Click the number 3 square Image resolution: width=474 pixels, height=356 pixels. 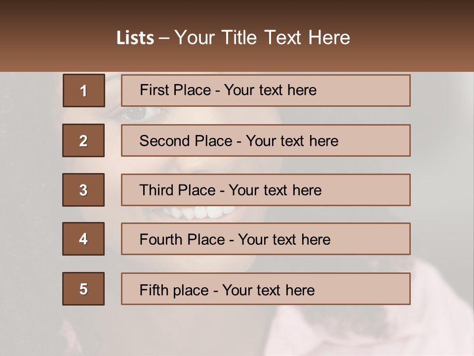[83, 190]
